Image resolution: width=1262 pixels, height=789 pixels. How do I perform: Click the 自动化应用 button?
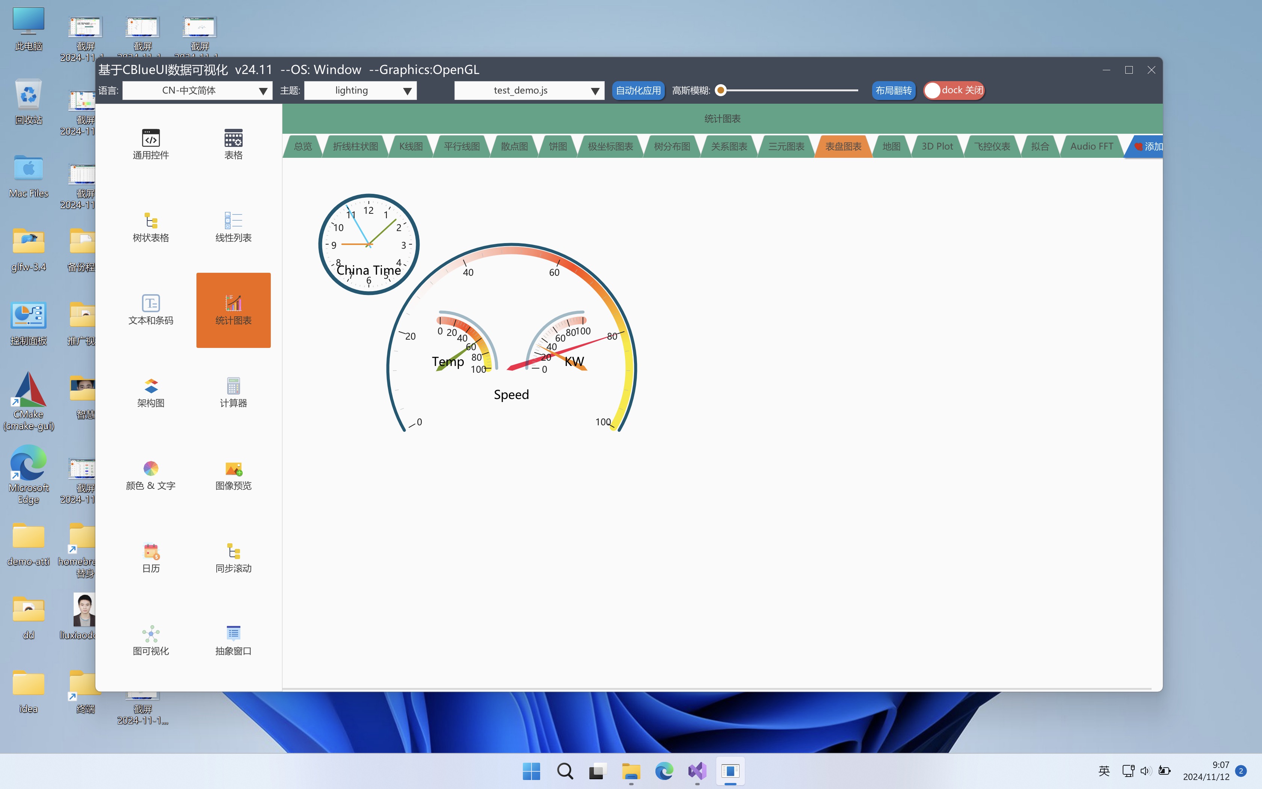[638, 90]
